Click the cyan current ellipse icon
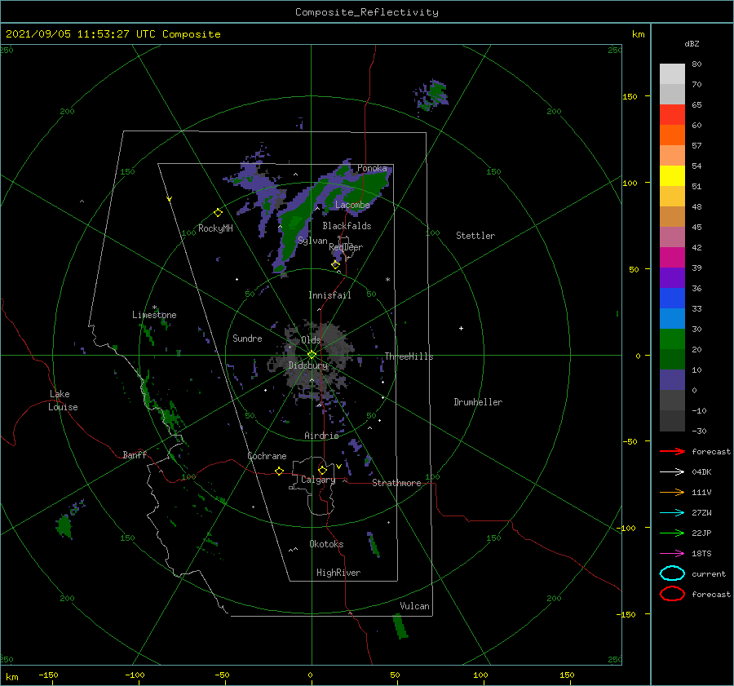 [x=672, y=573]
